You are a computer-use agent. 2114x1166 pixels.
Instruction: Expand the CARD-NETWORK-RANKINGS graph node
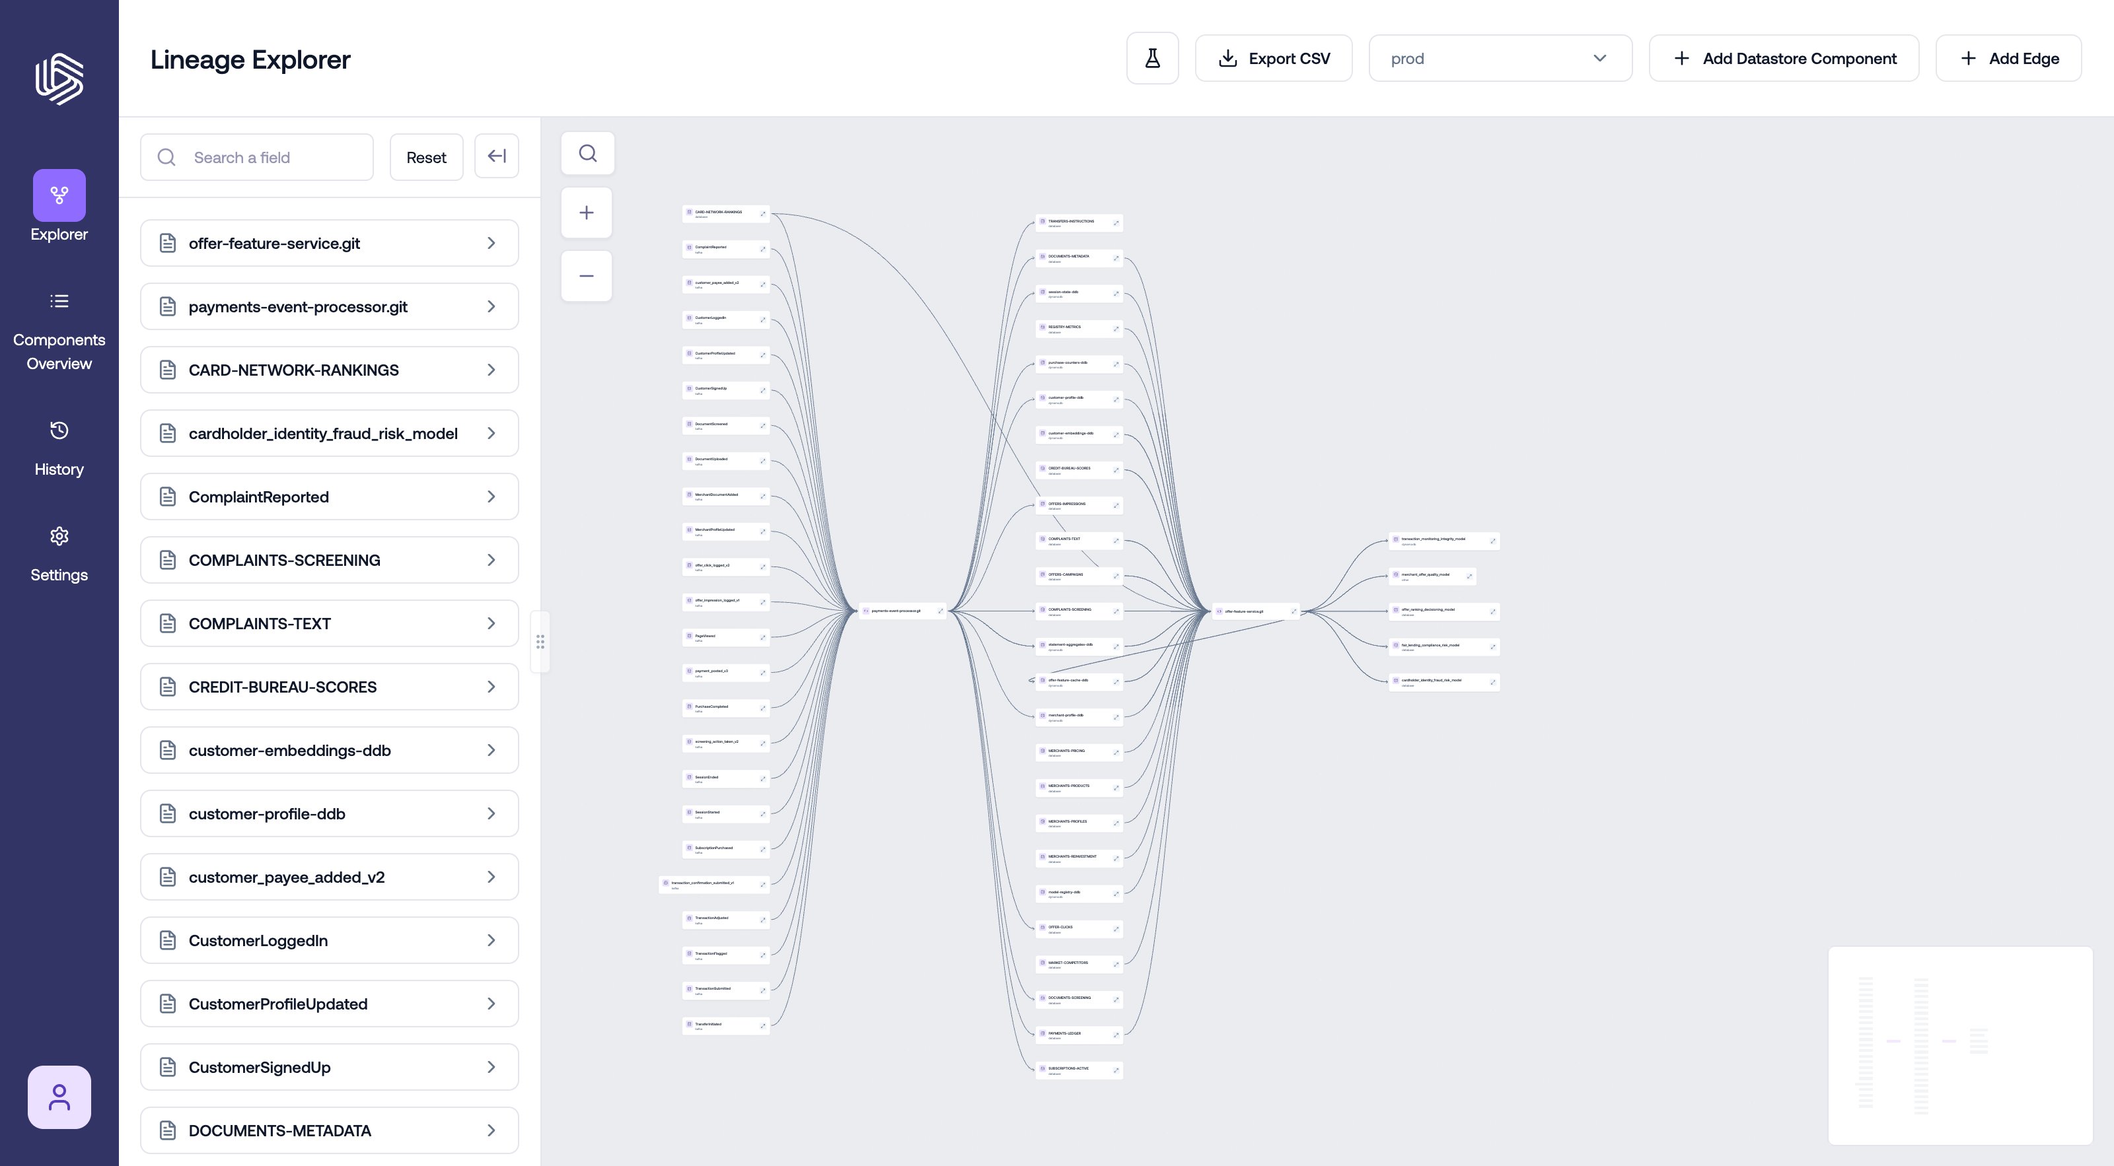point(762,214)
